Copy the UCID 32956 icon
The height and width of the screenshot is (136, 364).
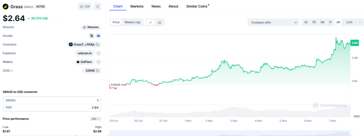coord(98,71)
